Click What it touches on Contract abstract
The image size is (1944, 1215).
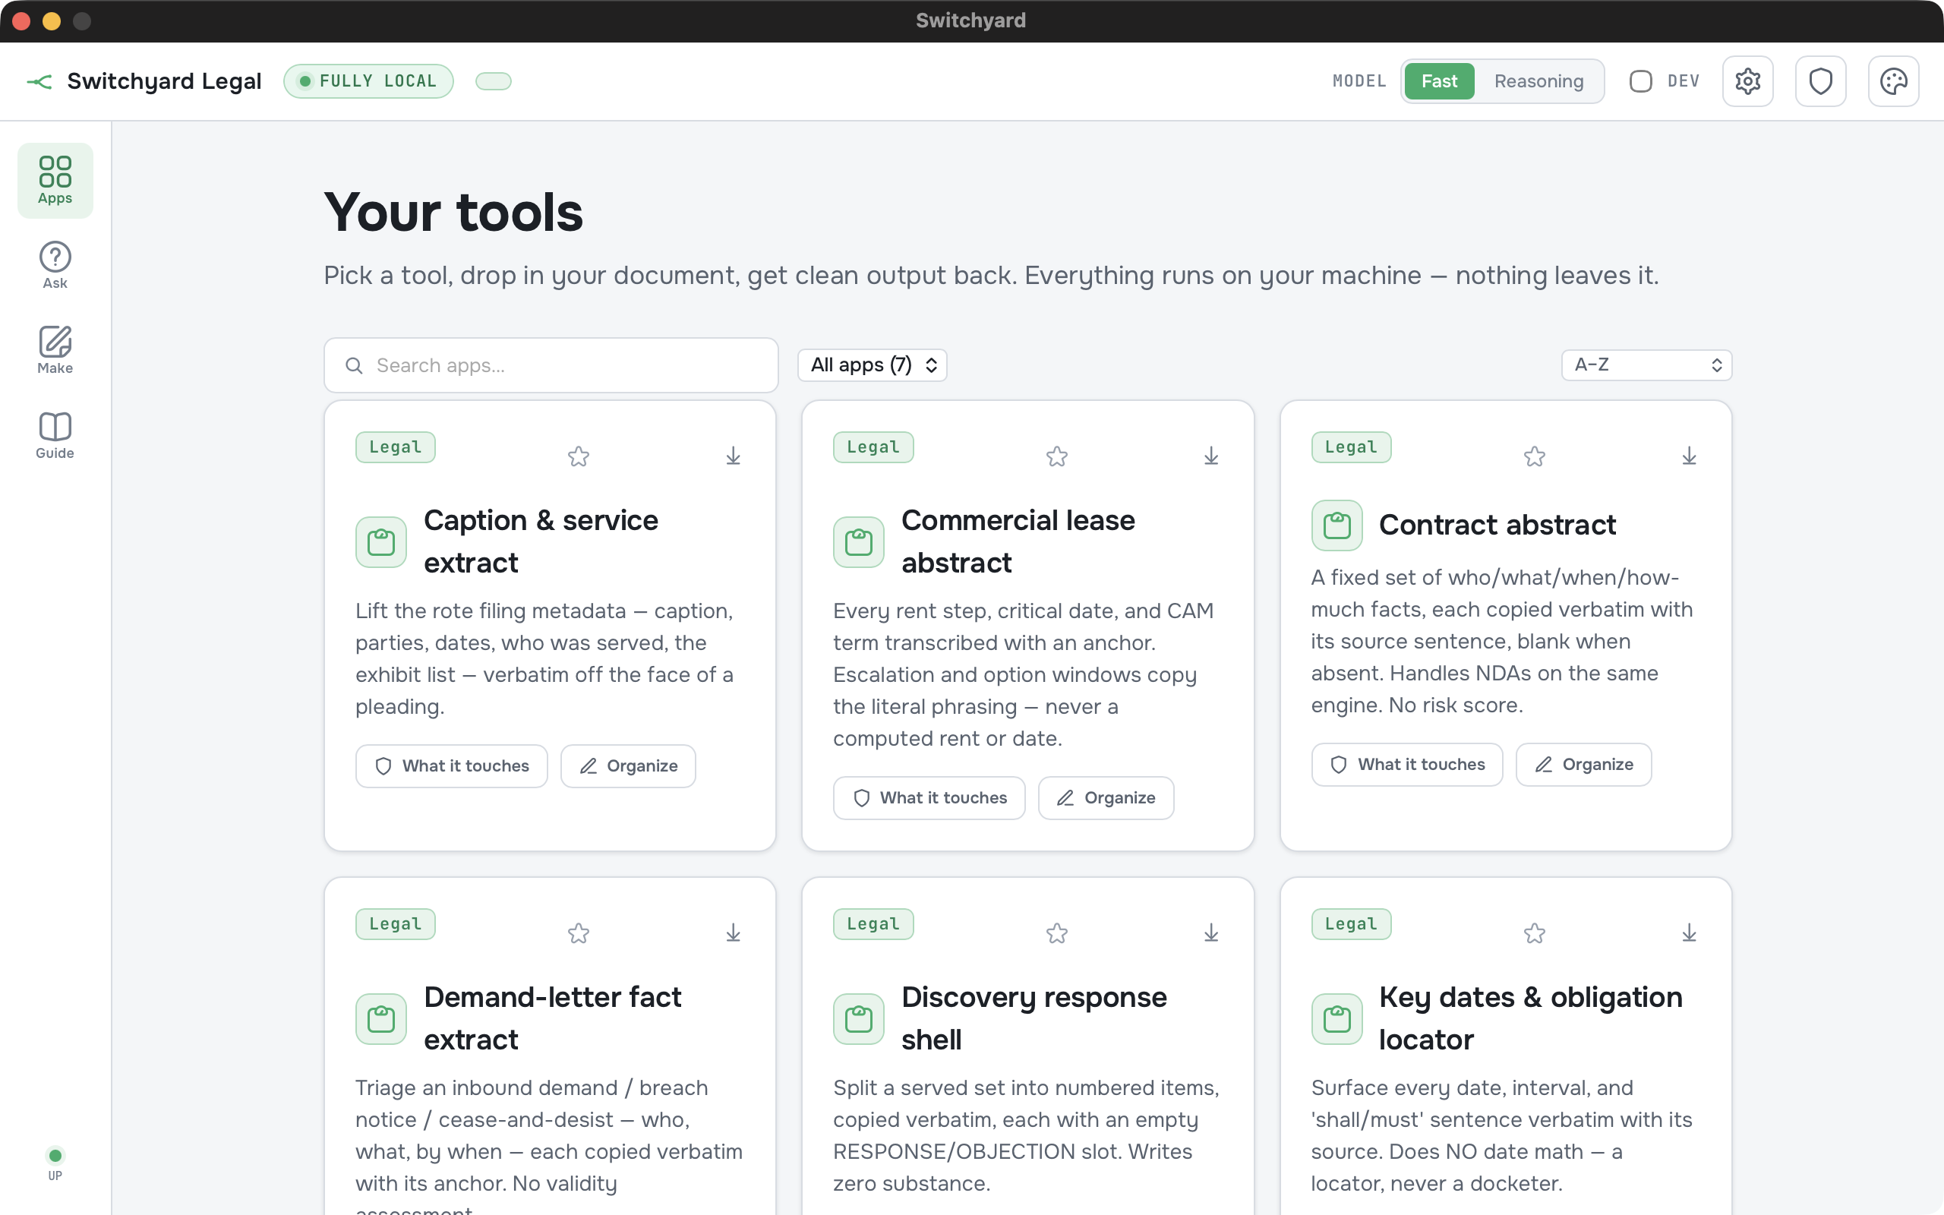coord(1407,764)
